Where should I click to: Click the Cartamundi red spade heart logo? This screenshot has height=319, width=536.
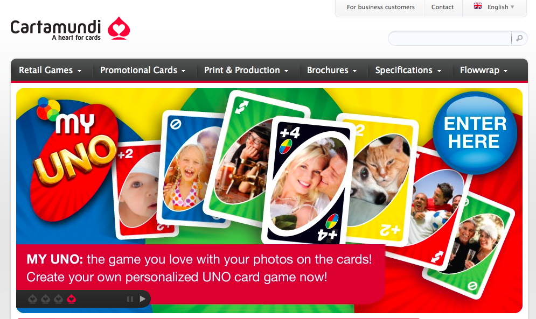119,29
